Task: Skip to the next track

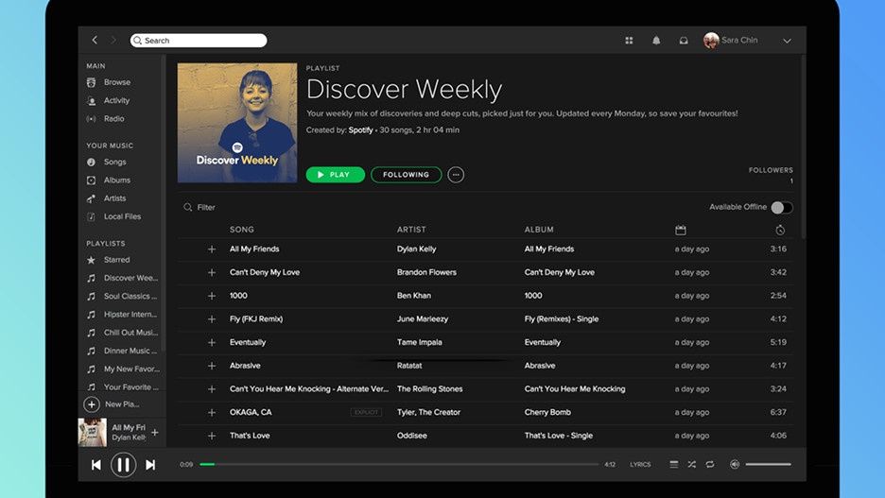Action: (150, 465)
